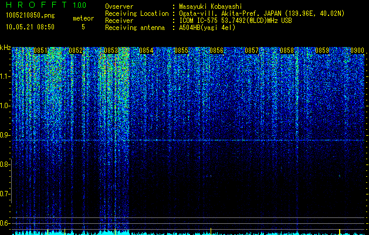Click the 0.8 kHz axis label
Image resolution: width=369 pixels, height=235 pixels.
(x=5, y=164)
